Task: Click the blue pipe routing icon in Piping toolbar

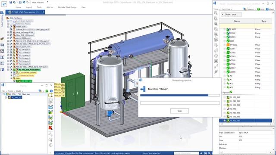Action: pyautogui.click(x=50, y=107)
